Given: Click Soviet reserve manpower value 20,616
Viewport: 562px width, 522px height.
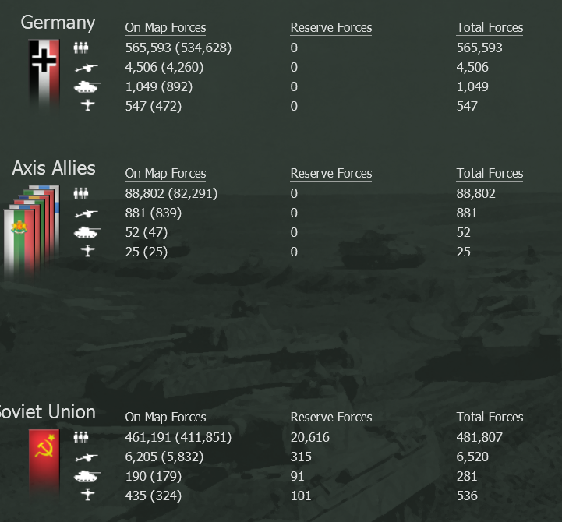Looking at the screenshot, I should click(309, 437).
